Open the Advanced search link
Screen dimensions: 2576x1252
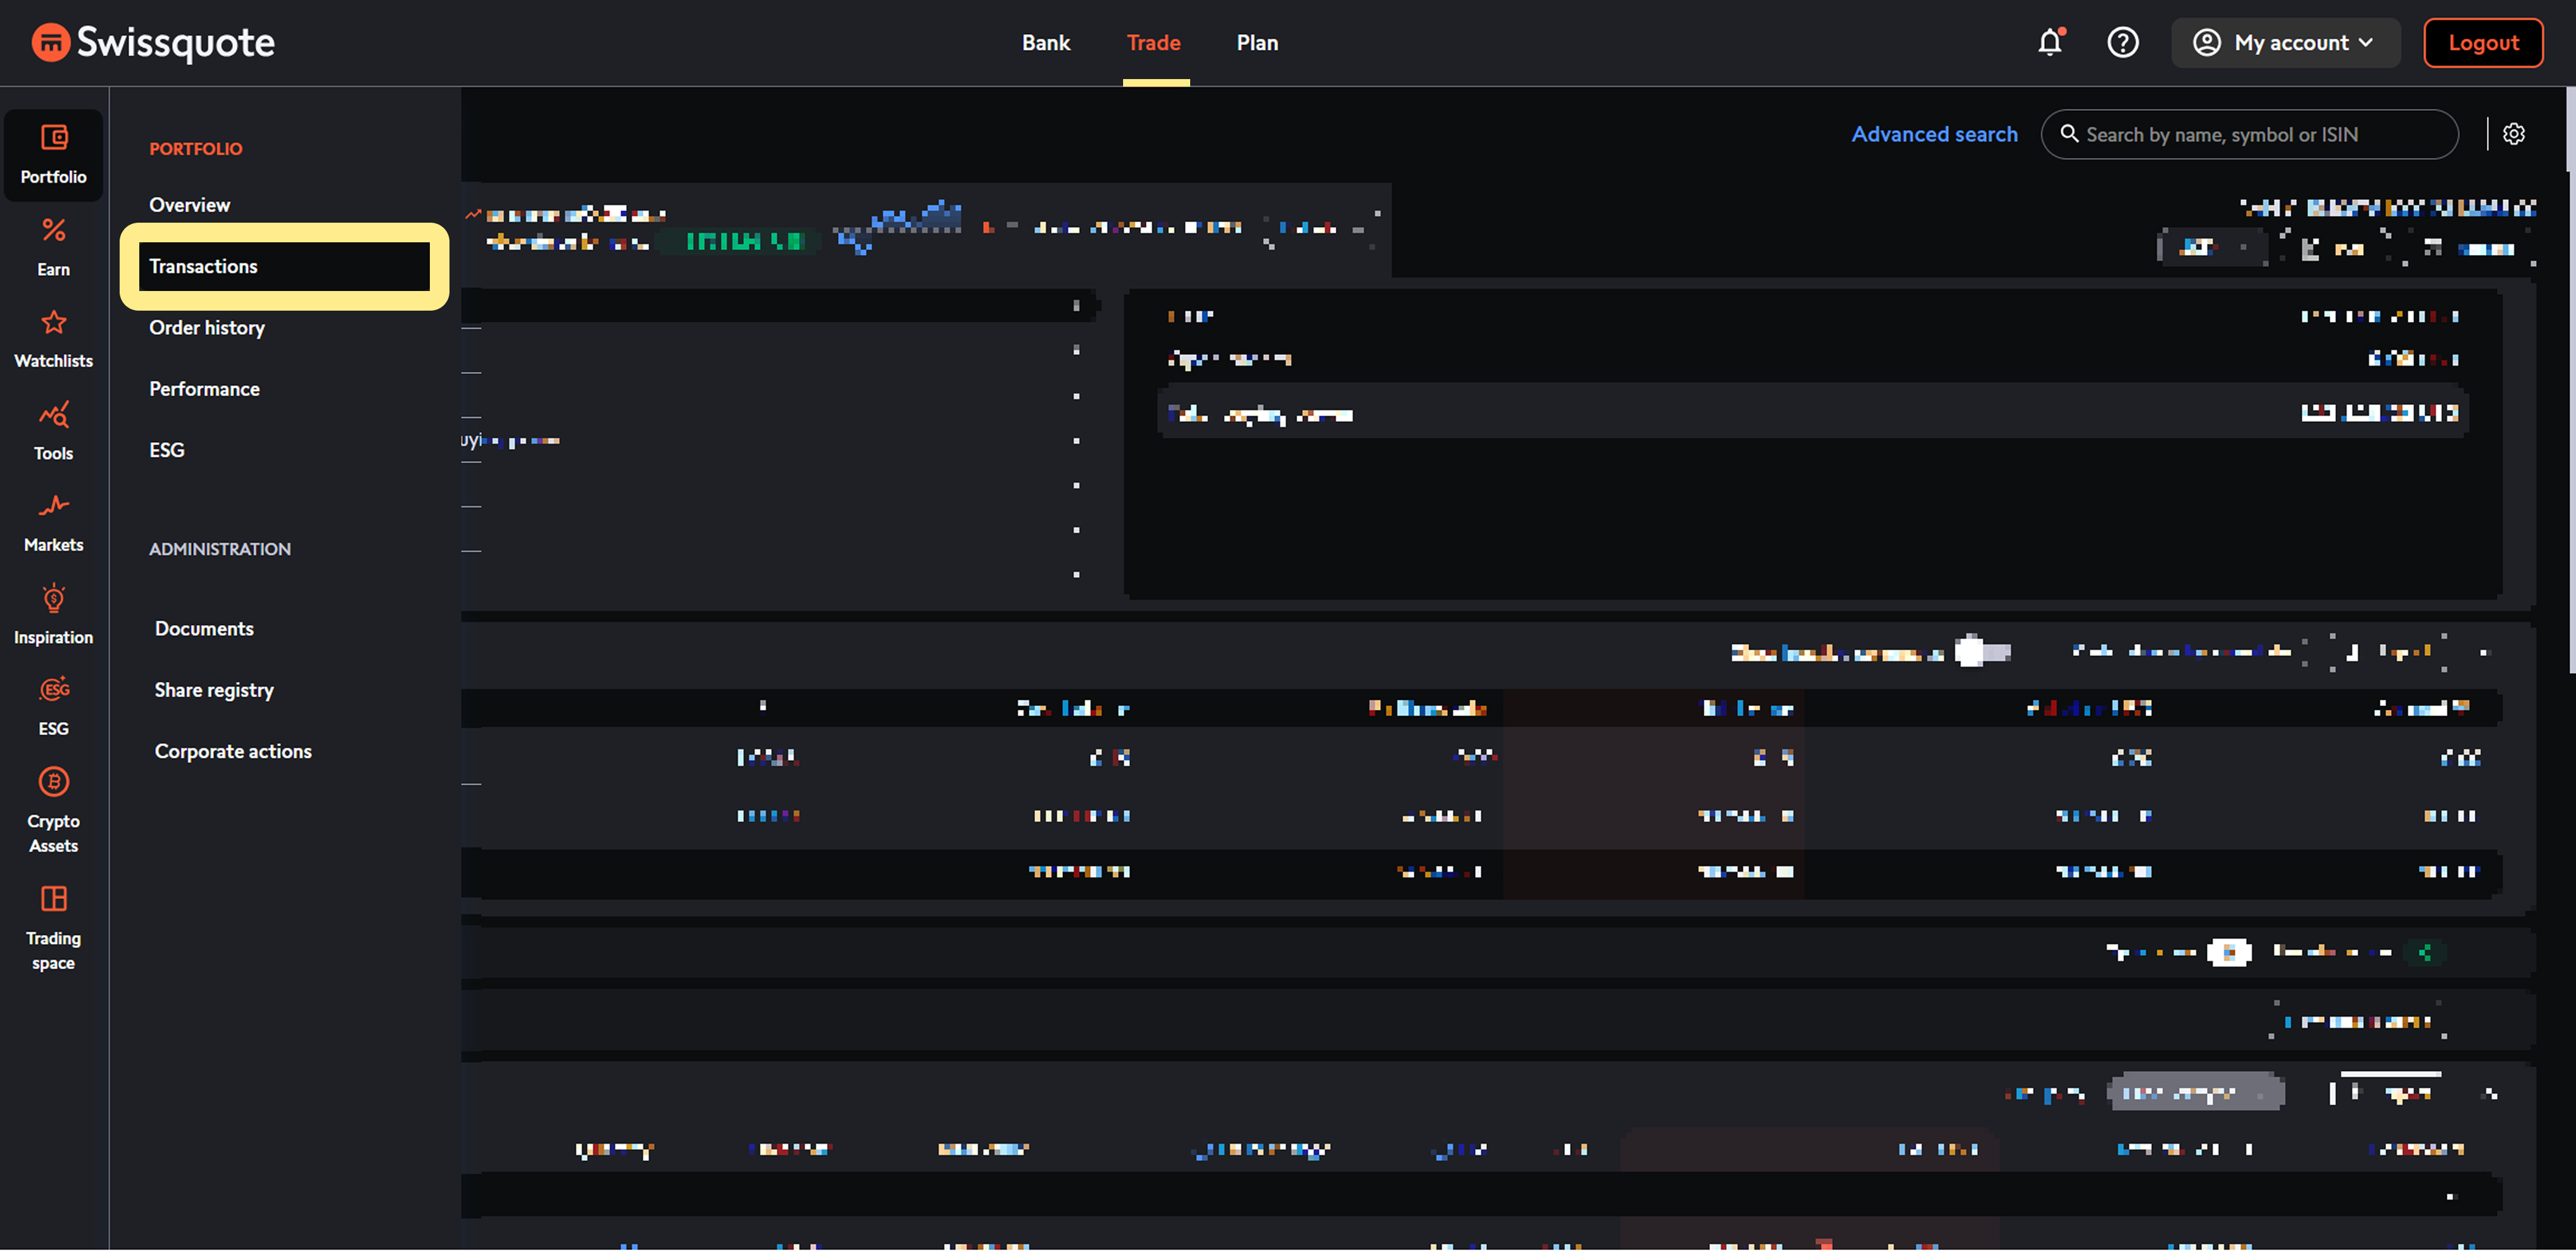tap(1933, 134)
